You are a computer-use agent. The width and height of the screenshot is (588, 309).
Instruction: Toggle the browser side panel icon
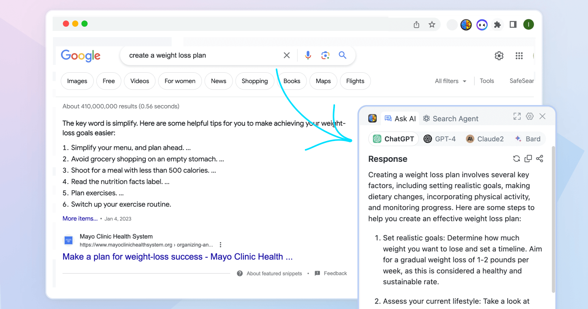coord(513,25)
